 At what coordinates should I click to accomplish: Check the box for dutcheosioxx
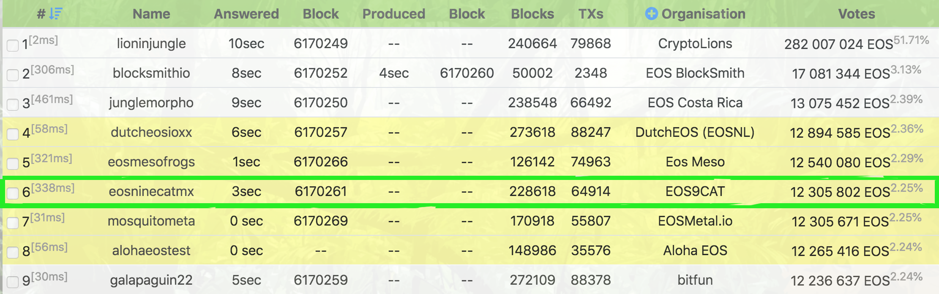pos(13,134)
